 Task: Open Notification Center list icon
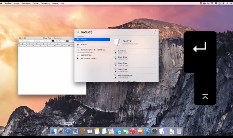[231, 3]
